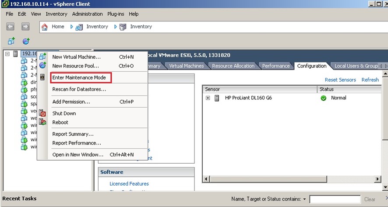
Task: Click the first Inventory breadcrumb icon
Action: point(79,27)
